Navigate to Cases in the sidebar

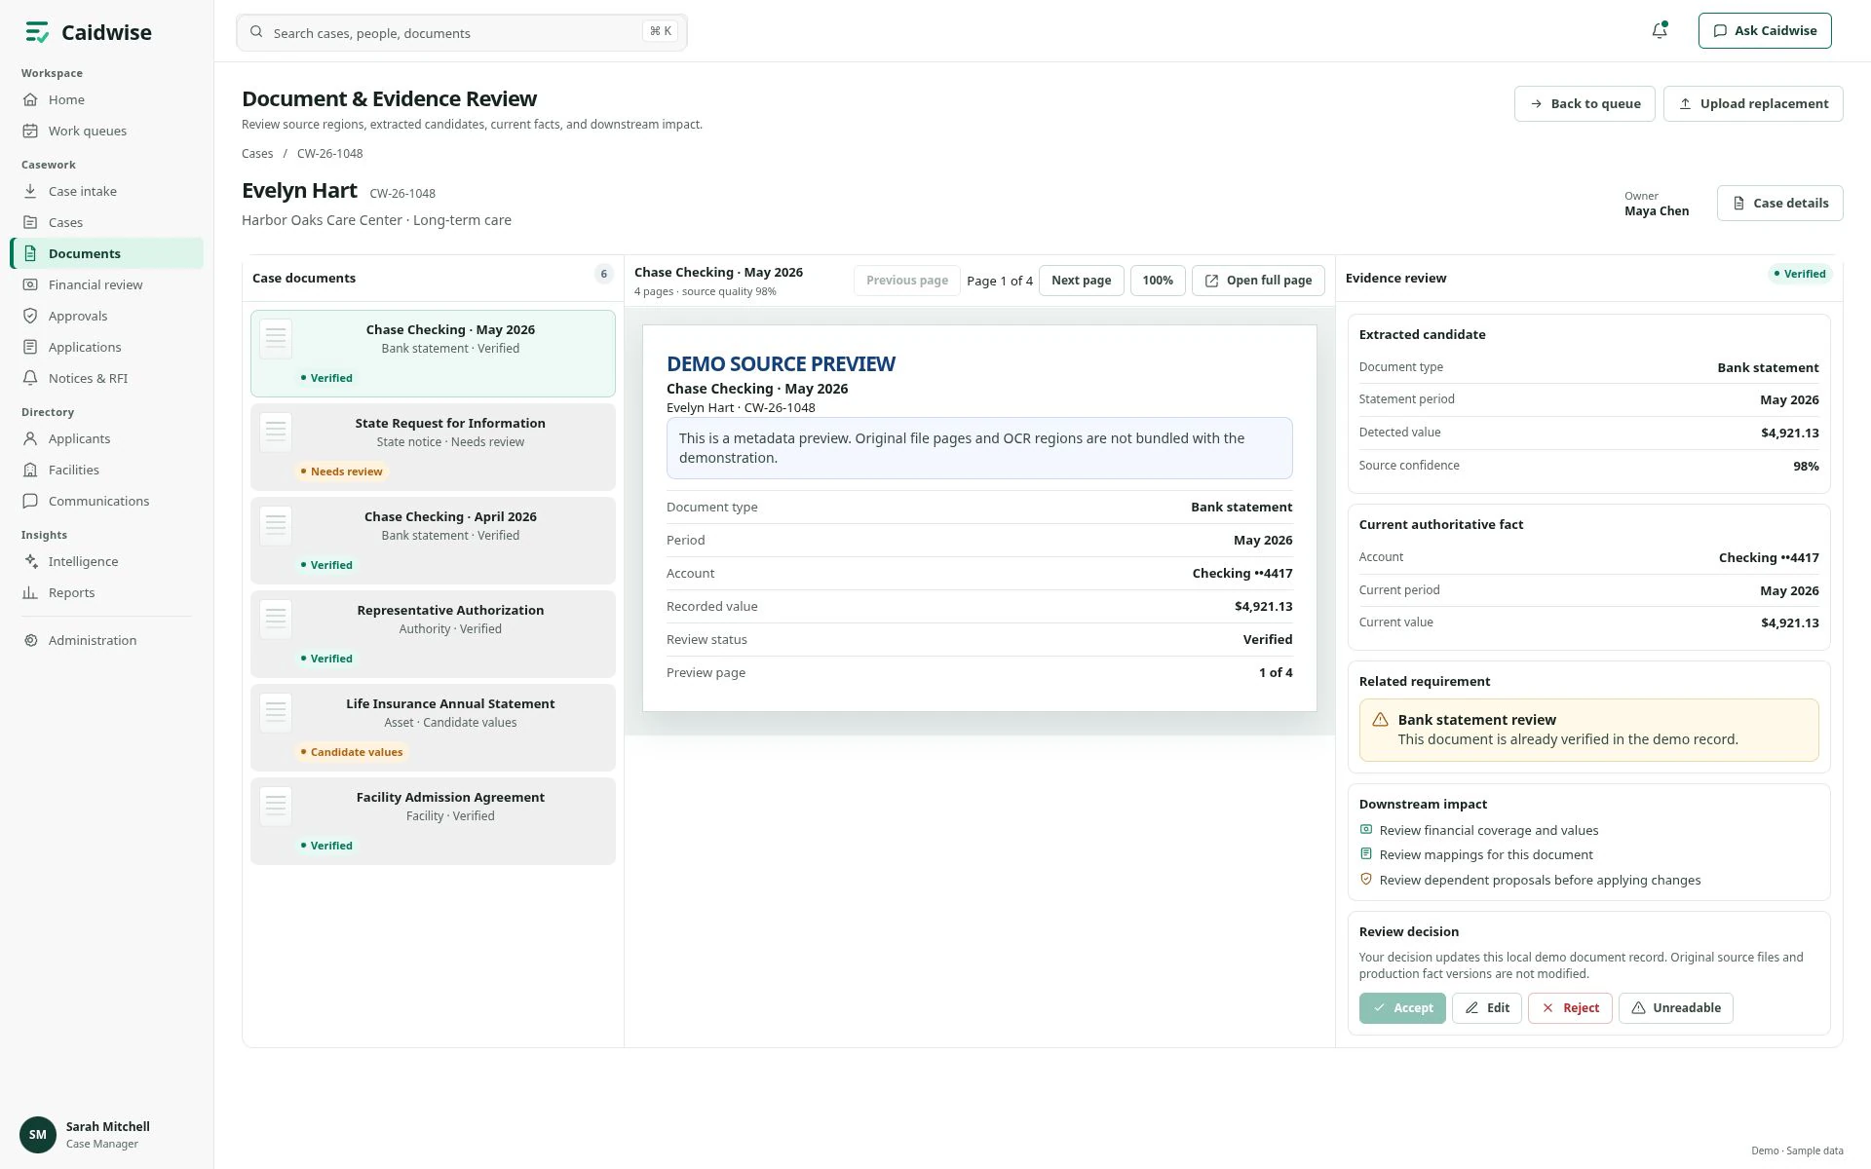click(x=107, y=222)
